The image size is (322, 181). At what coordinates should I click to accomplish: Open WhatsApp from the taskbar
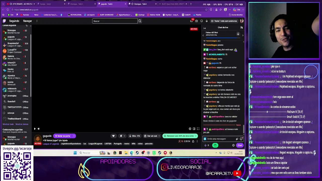pos(154,153)
